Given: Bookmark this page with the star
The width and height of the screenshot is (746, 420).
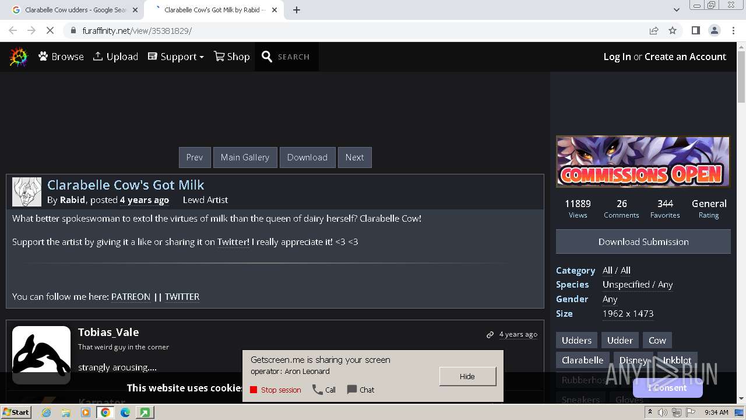Looking at the screenshot, I should (673, 30).
